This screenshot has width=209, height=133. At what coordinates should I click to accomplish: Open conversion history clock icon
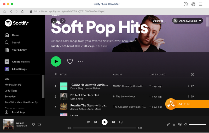(186, 4)
